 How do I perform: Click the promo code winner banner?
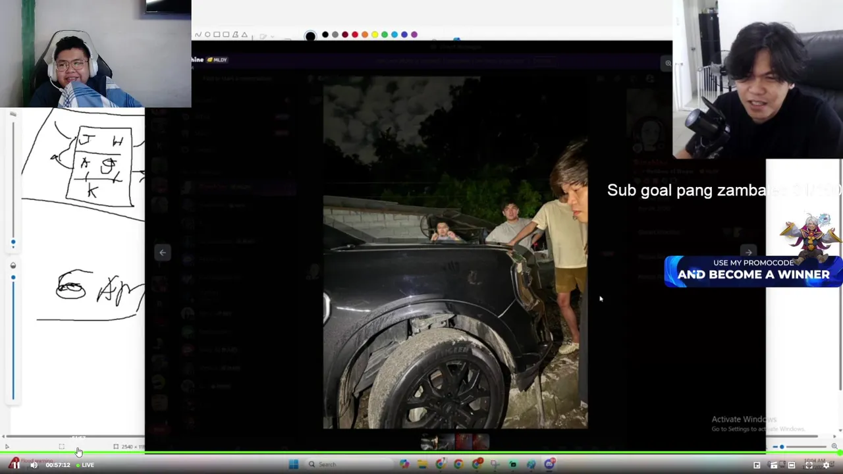(753, 271)
